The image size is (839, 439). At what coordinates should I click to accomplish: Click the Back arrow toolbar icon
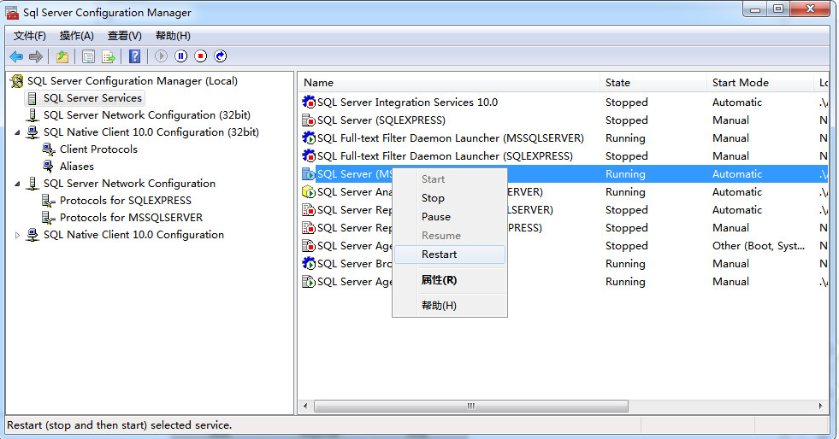[16, 56]
